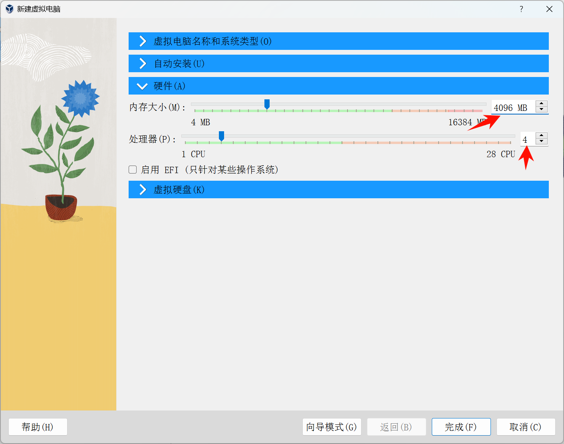This screenshot has height=444, width=564.
Task: Click the 内存大小(M) label
Action: pyautogui.click(x=157, y=107)
